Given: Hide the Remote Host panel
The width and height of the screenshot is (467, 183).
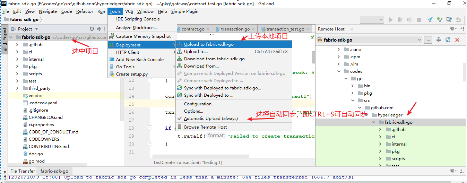Looking at the screenshot, I should 462,29.
